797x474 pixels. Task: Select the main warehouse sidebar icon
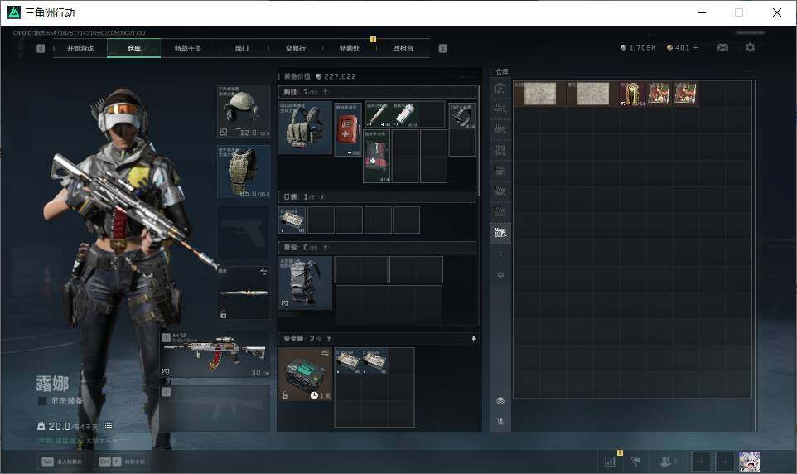500,89
